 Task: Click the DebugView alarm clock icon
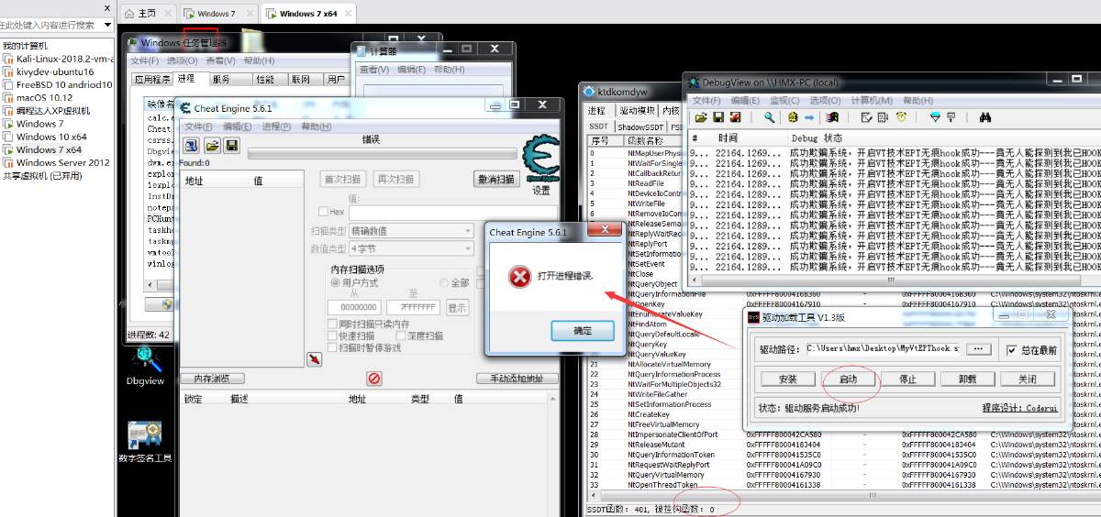point(901,117)
